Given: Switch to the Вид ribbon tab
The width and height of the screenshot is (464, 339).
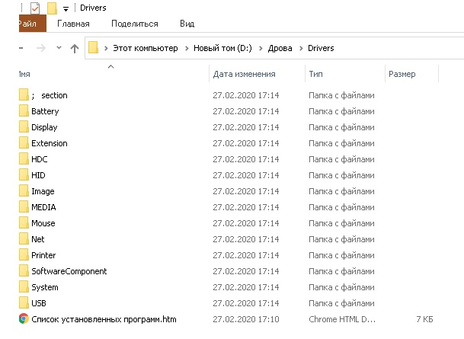Looking at the screenshot, I should 187,24.
